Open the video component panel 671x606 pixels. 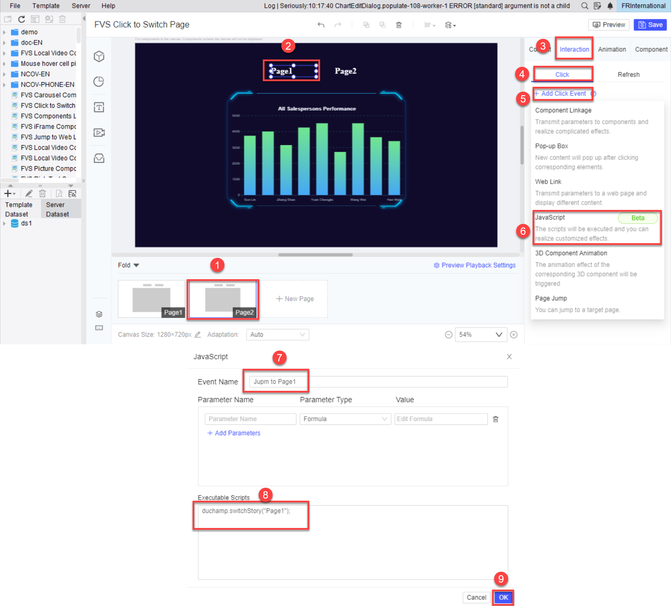(x=99, y=132)
